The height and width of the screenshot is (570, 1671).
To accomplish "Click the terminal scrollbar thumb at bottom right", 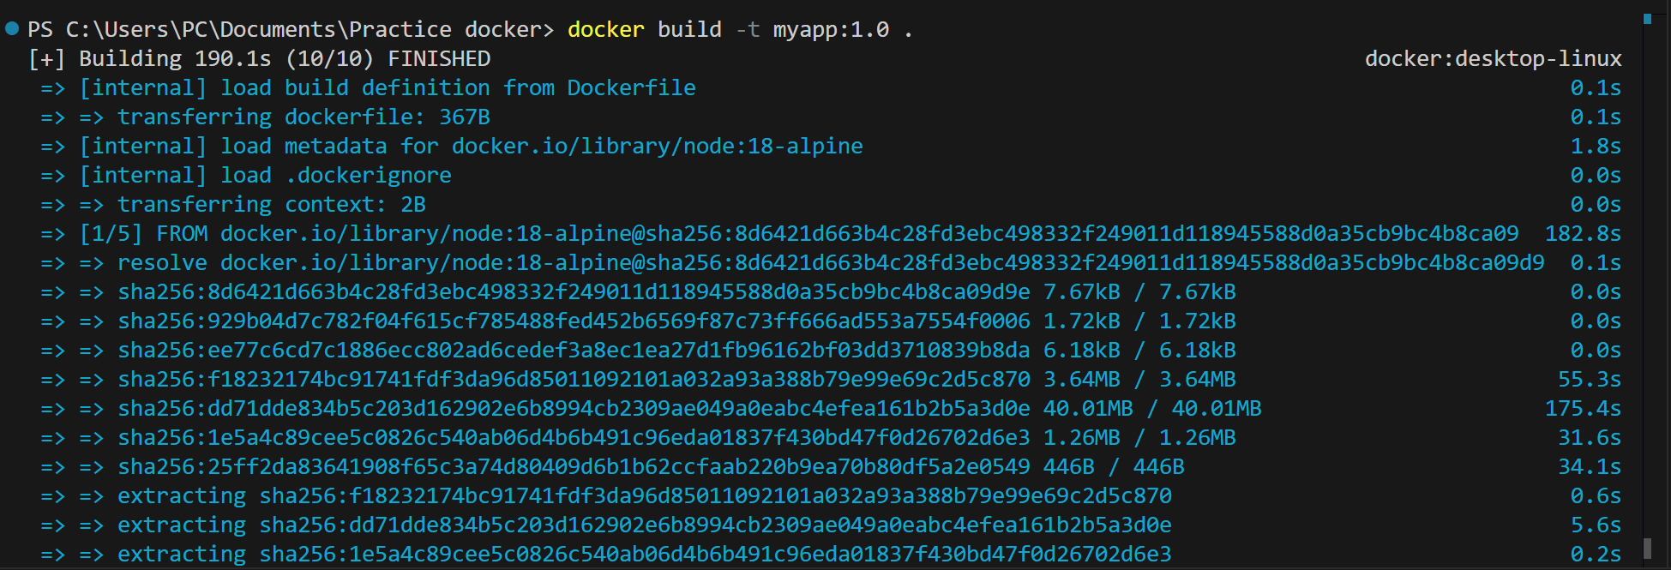I will (x=1647, y=548).
